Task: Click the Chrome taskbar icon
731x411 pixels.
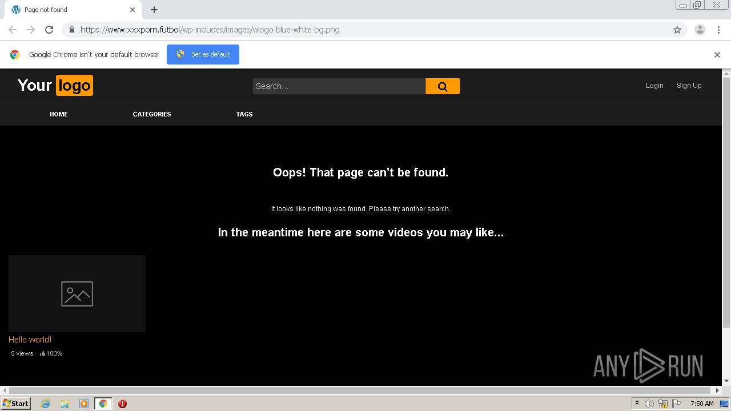Action: 103,404
